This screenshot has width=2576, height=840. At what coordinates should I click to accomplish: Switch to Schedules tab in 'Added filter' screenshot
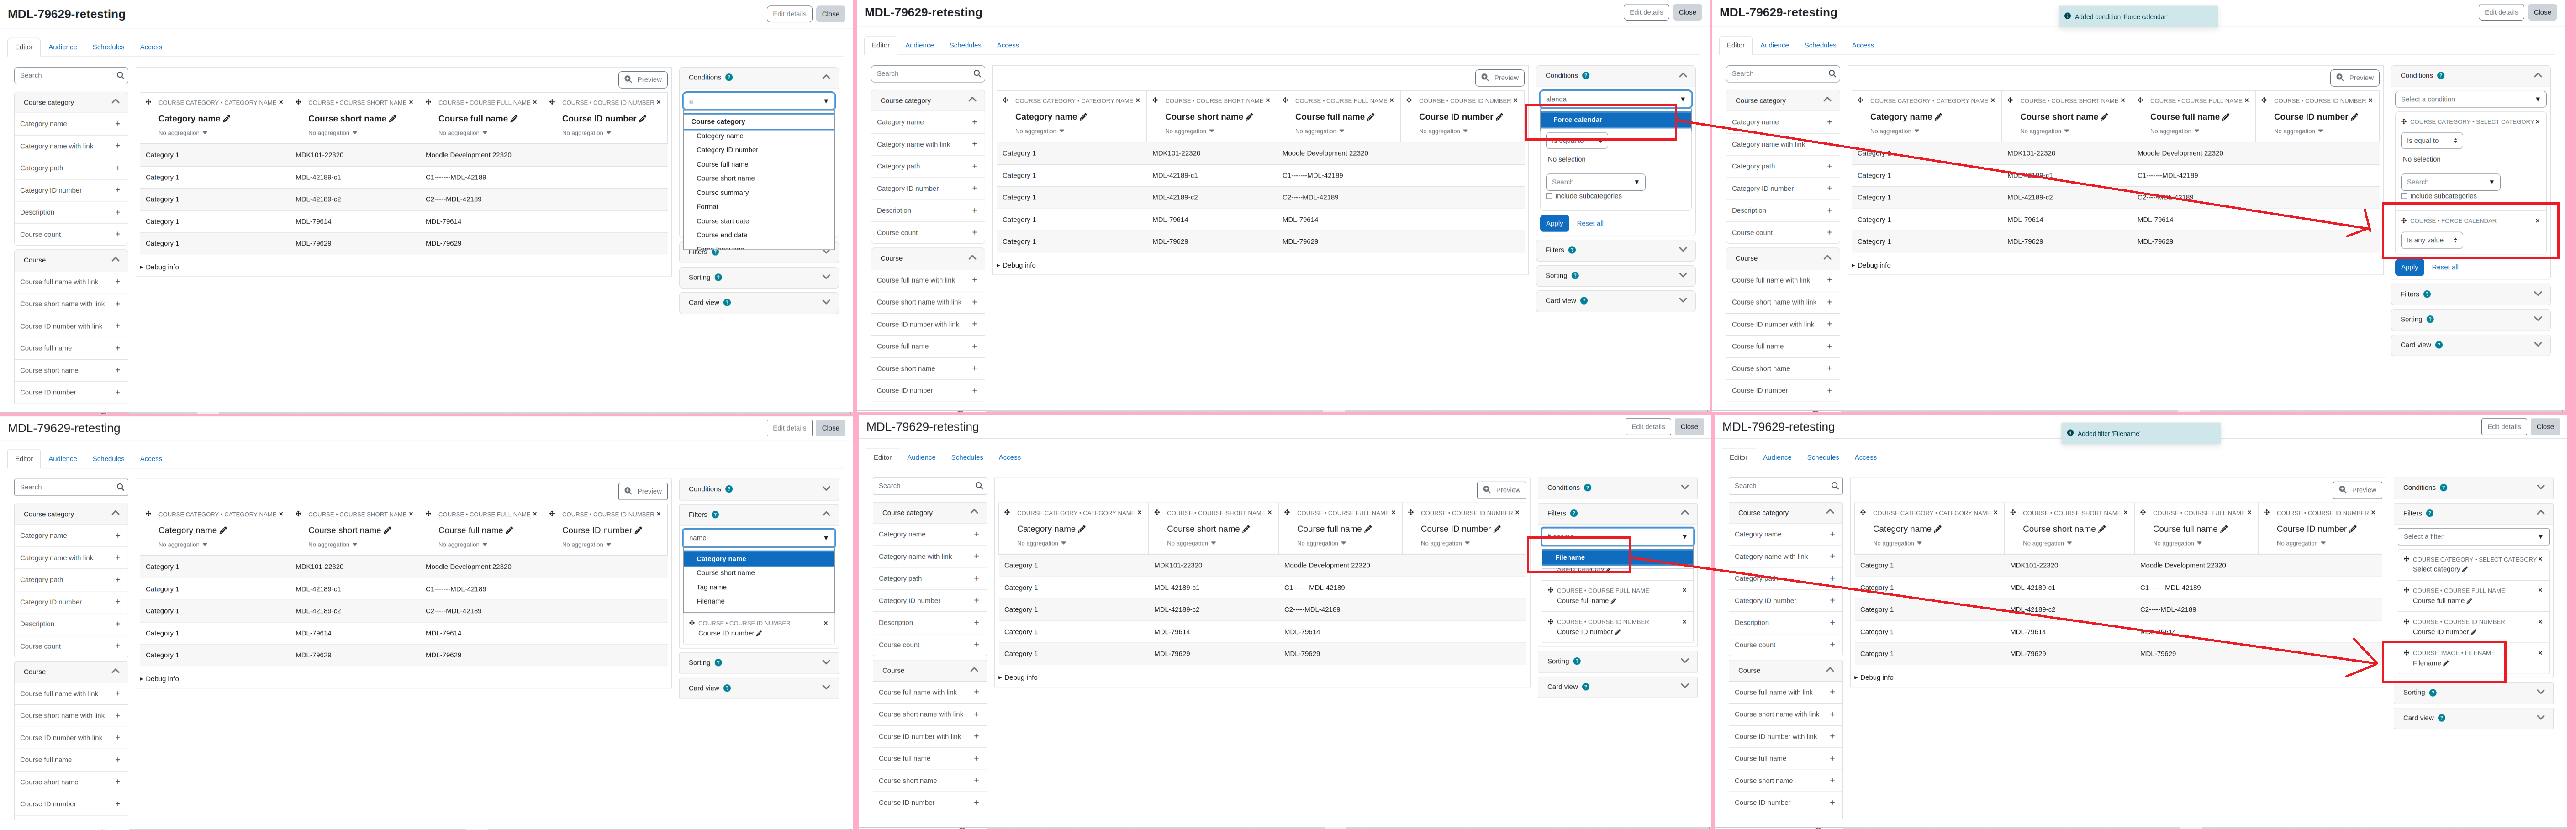[x=1822, y=457]
